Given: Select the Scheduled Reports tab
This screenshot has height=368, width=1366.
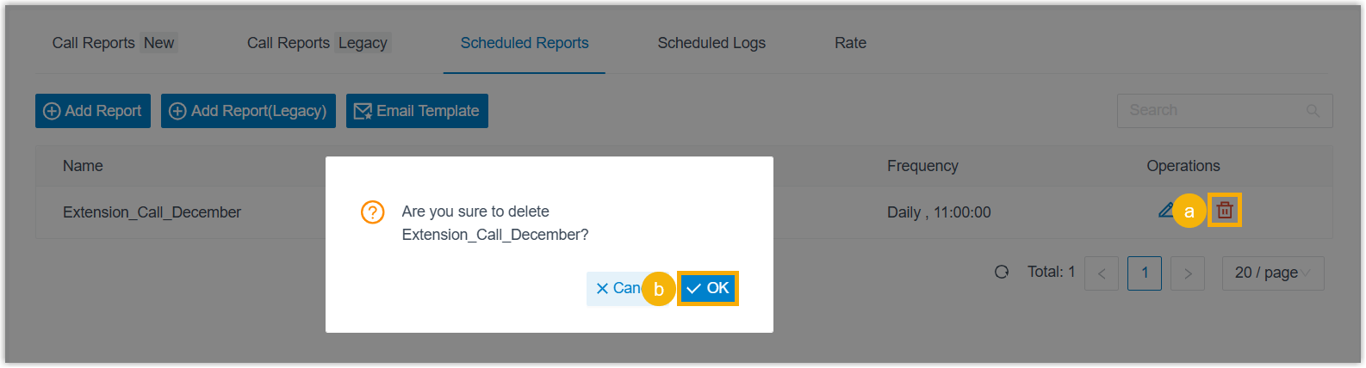Looking at the screenshot, I should point(525,43).
